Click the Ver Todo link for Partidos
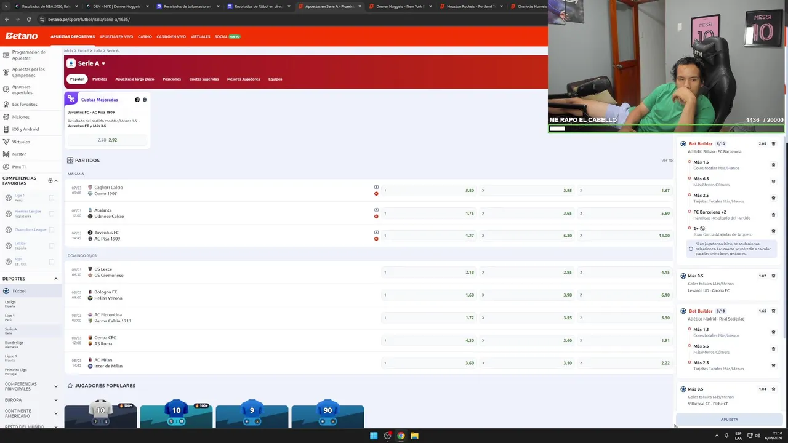 coord(667,160)
